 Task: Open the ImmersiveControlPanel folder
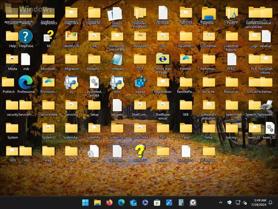point(117,36)
